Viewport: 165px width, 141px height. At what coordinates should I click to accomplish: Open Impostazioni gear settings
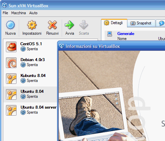(x=32, y=25)
